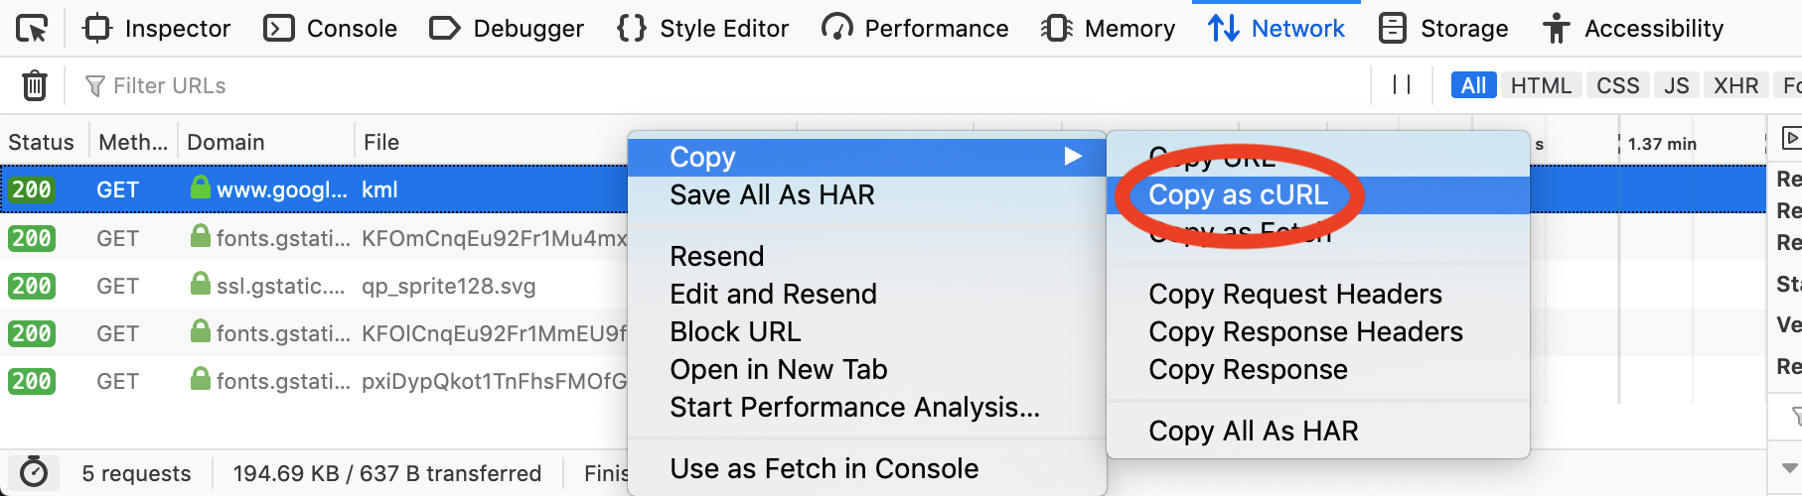This screenshot has height=496, width=1802.
Task: Click lock icon on ssl.gstatic row
Action: tap(201, 284)
